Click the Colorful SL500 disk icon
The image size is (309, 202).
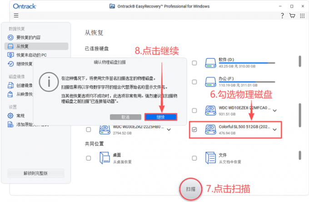coord(210,130)
